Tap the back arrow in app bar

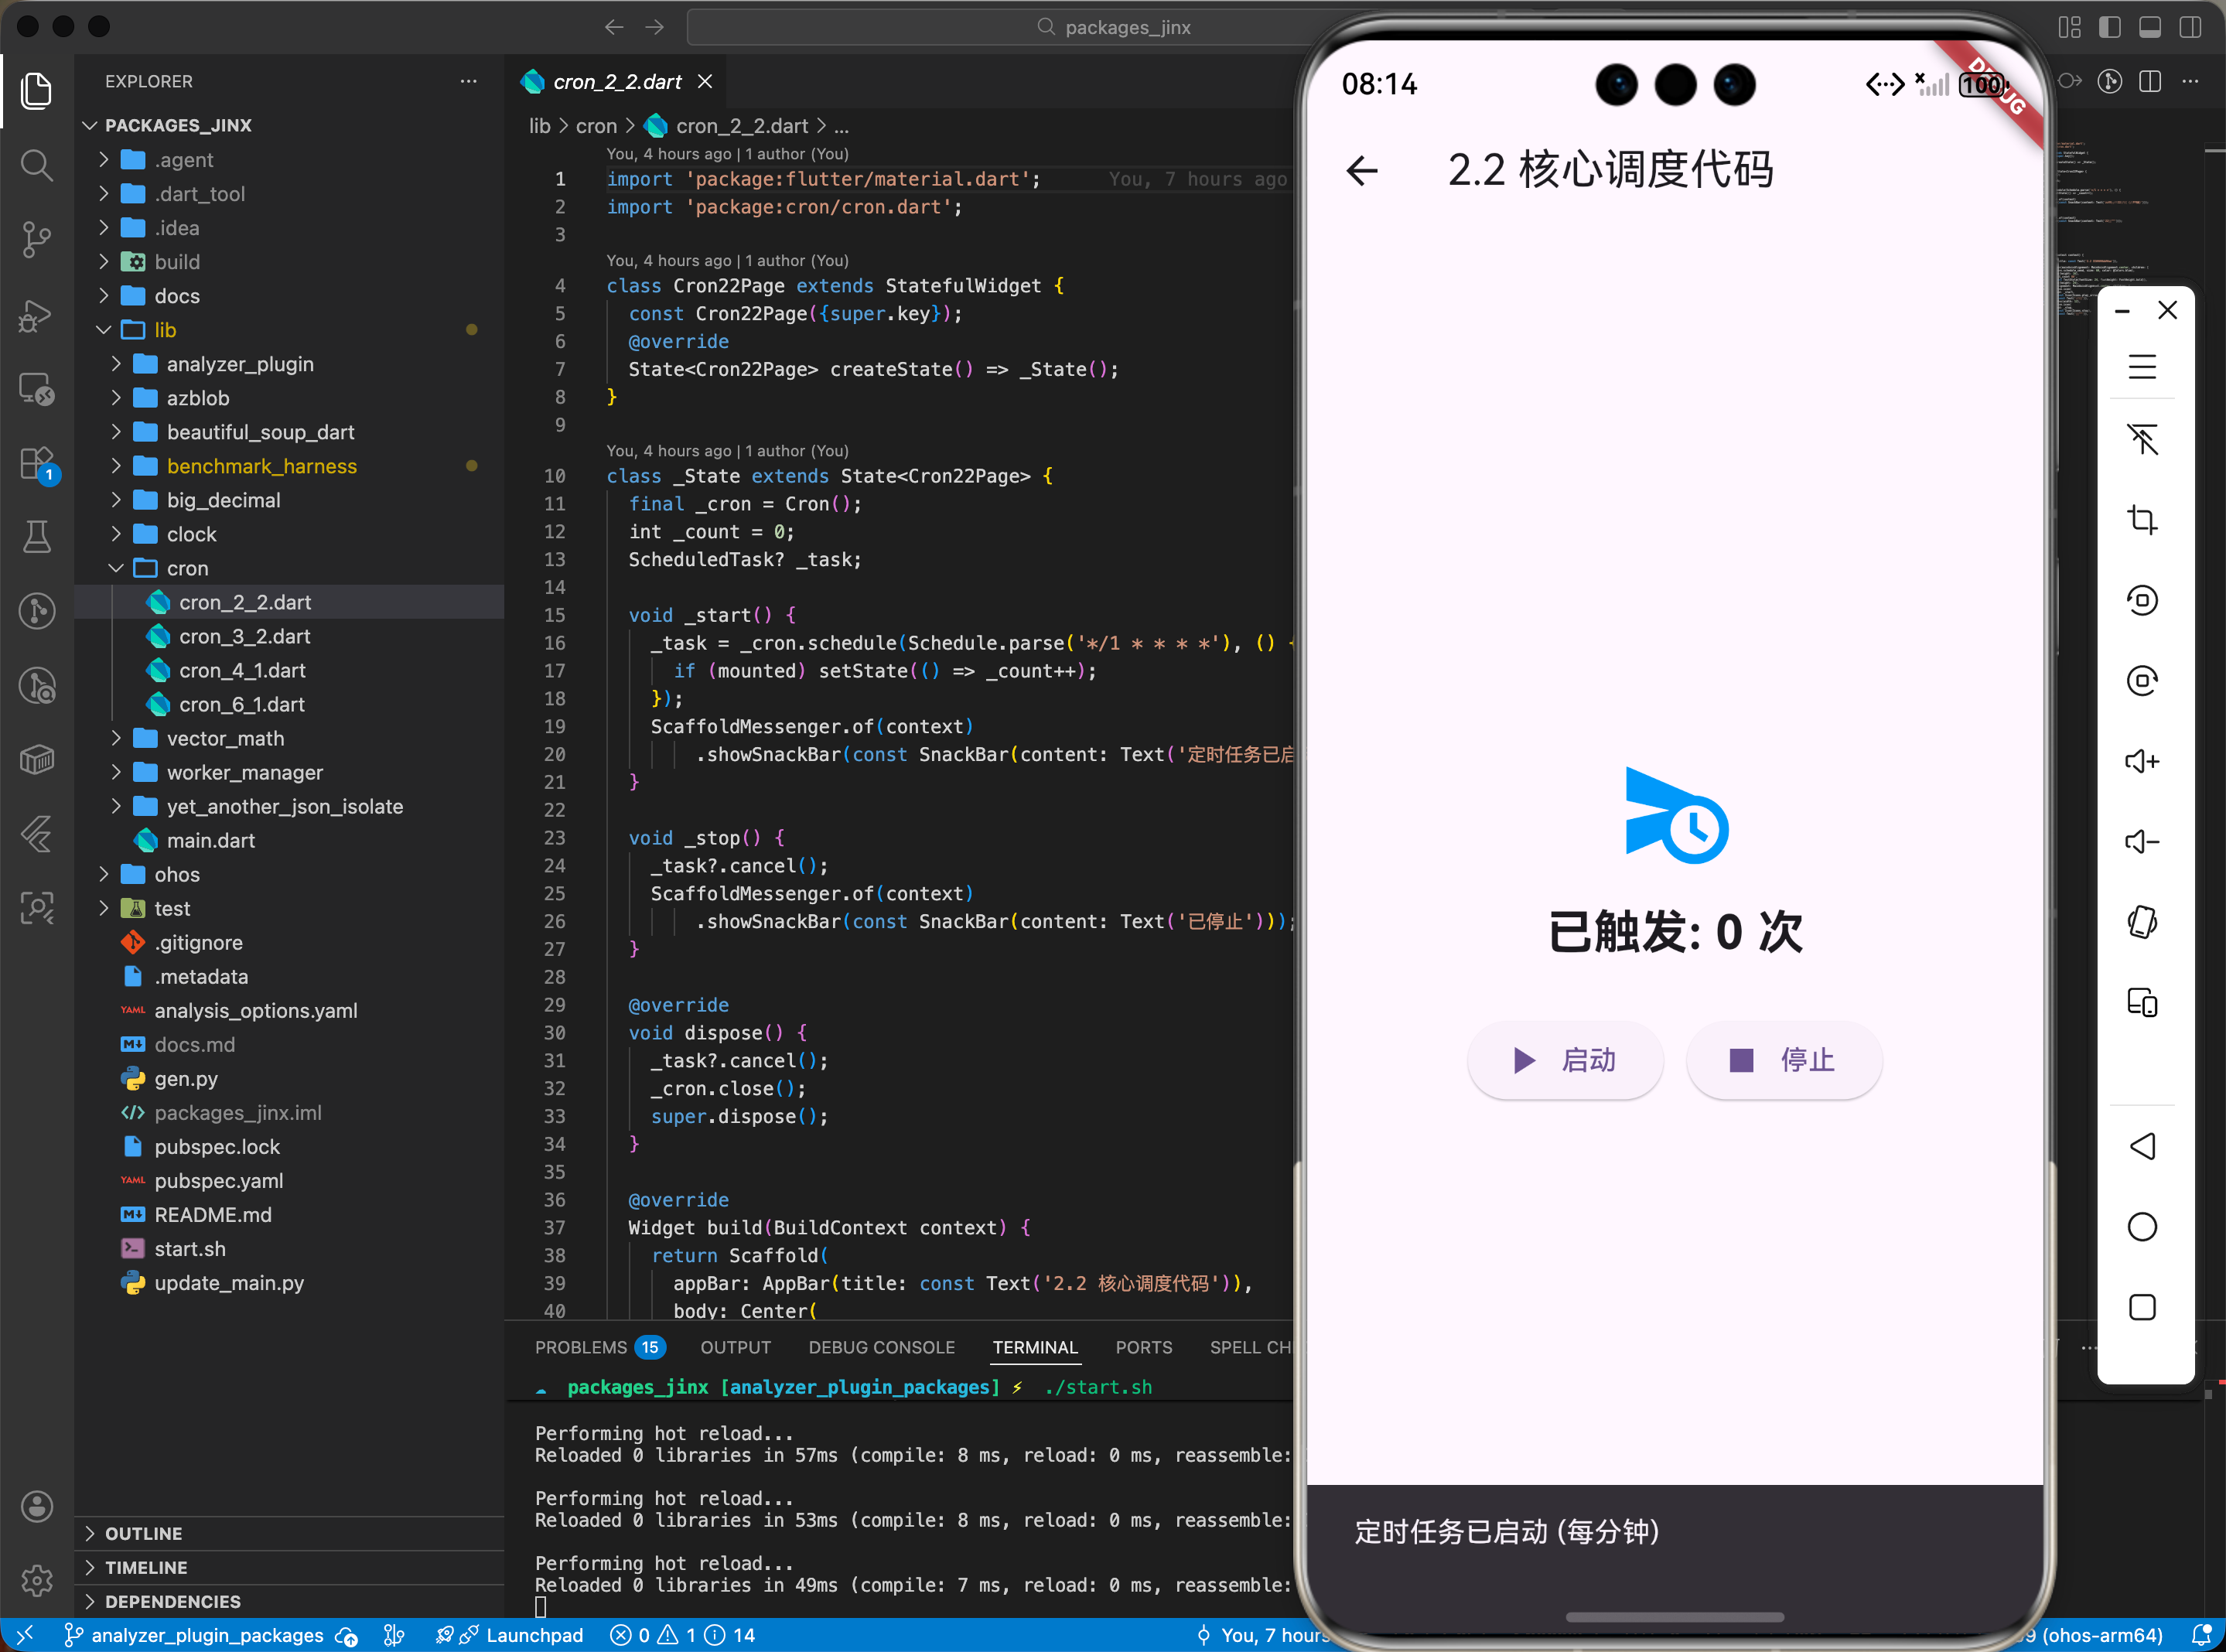pos(1362,170)
